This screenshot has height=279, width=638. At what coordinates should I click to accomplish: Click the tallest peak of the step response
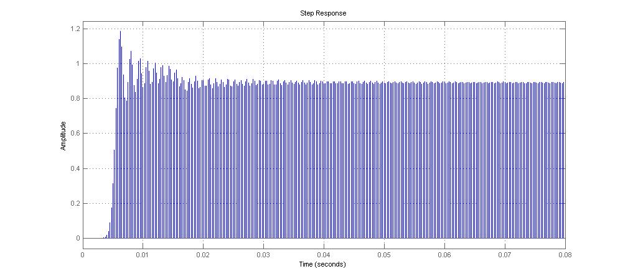120,32
